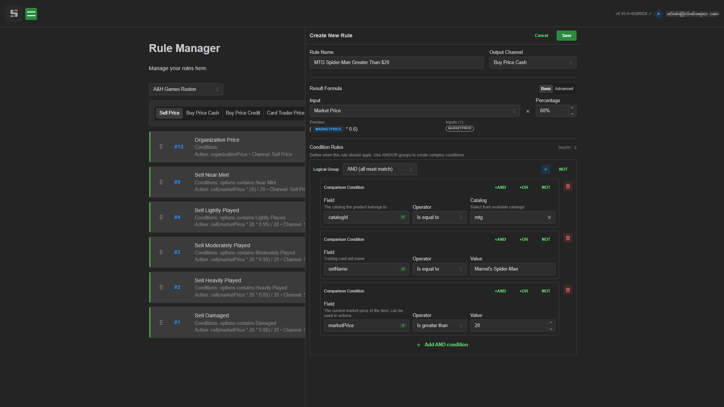Toggle NOT on the setName condition
Image resolution: width=724 pixels, height=407 pixels.
click(x=546, y=239)
